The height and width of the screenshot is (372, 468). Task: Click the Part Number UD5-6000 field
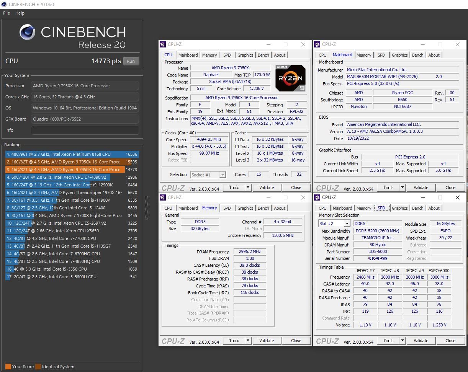(377, 252)
